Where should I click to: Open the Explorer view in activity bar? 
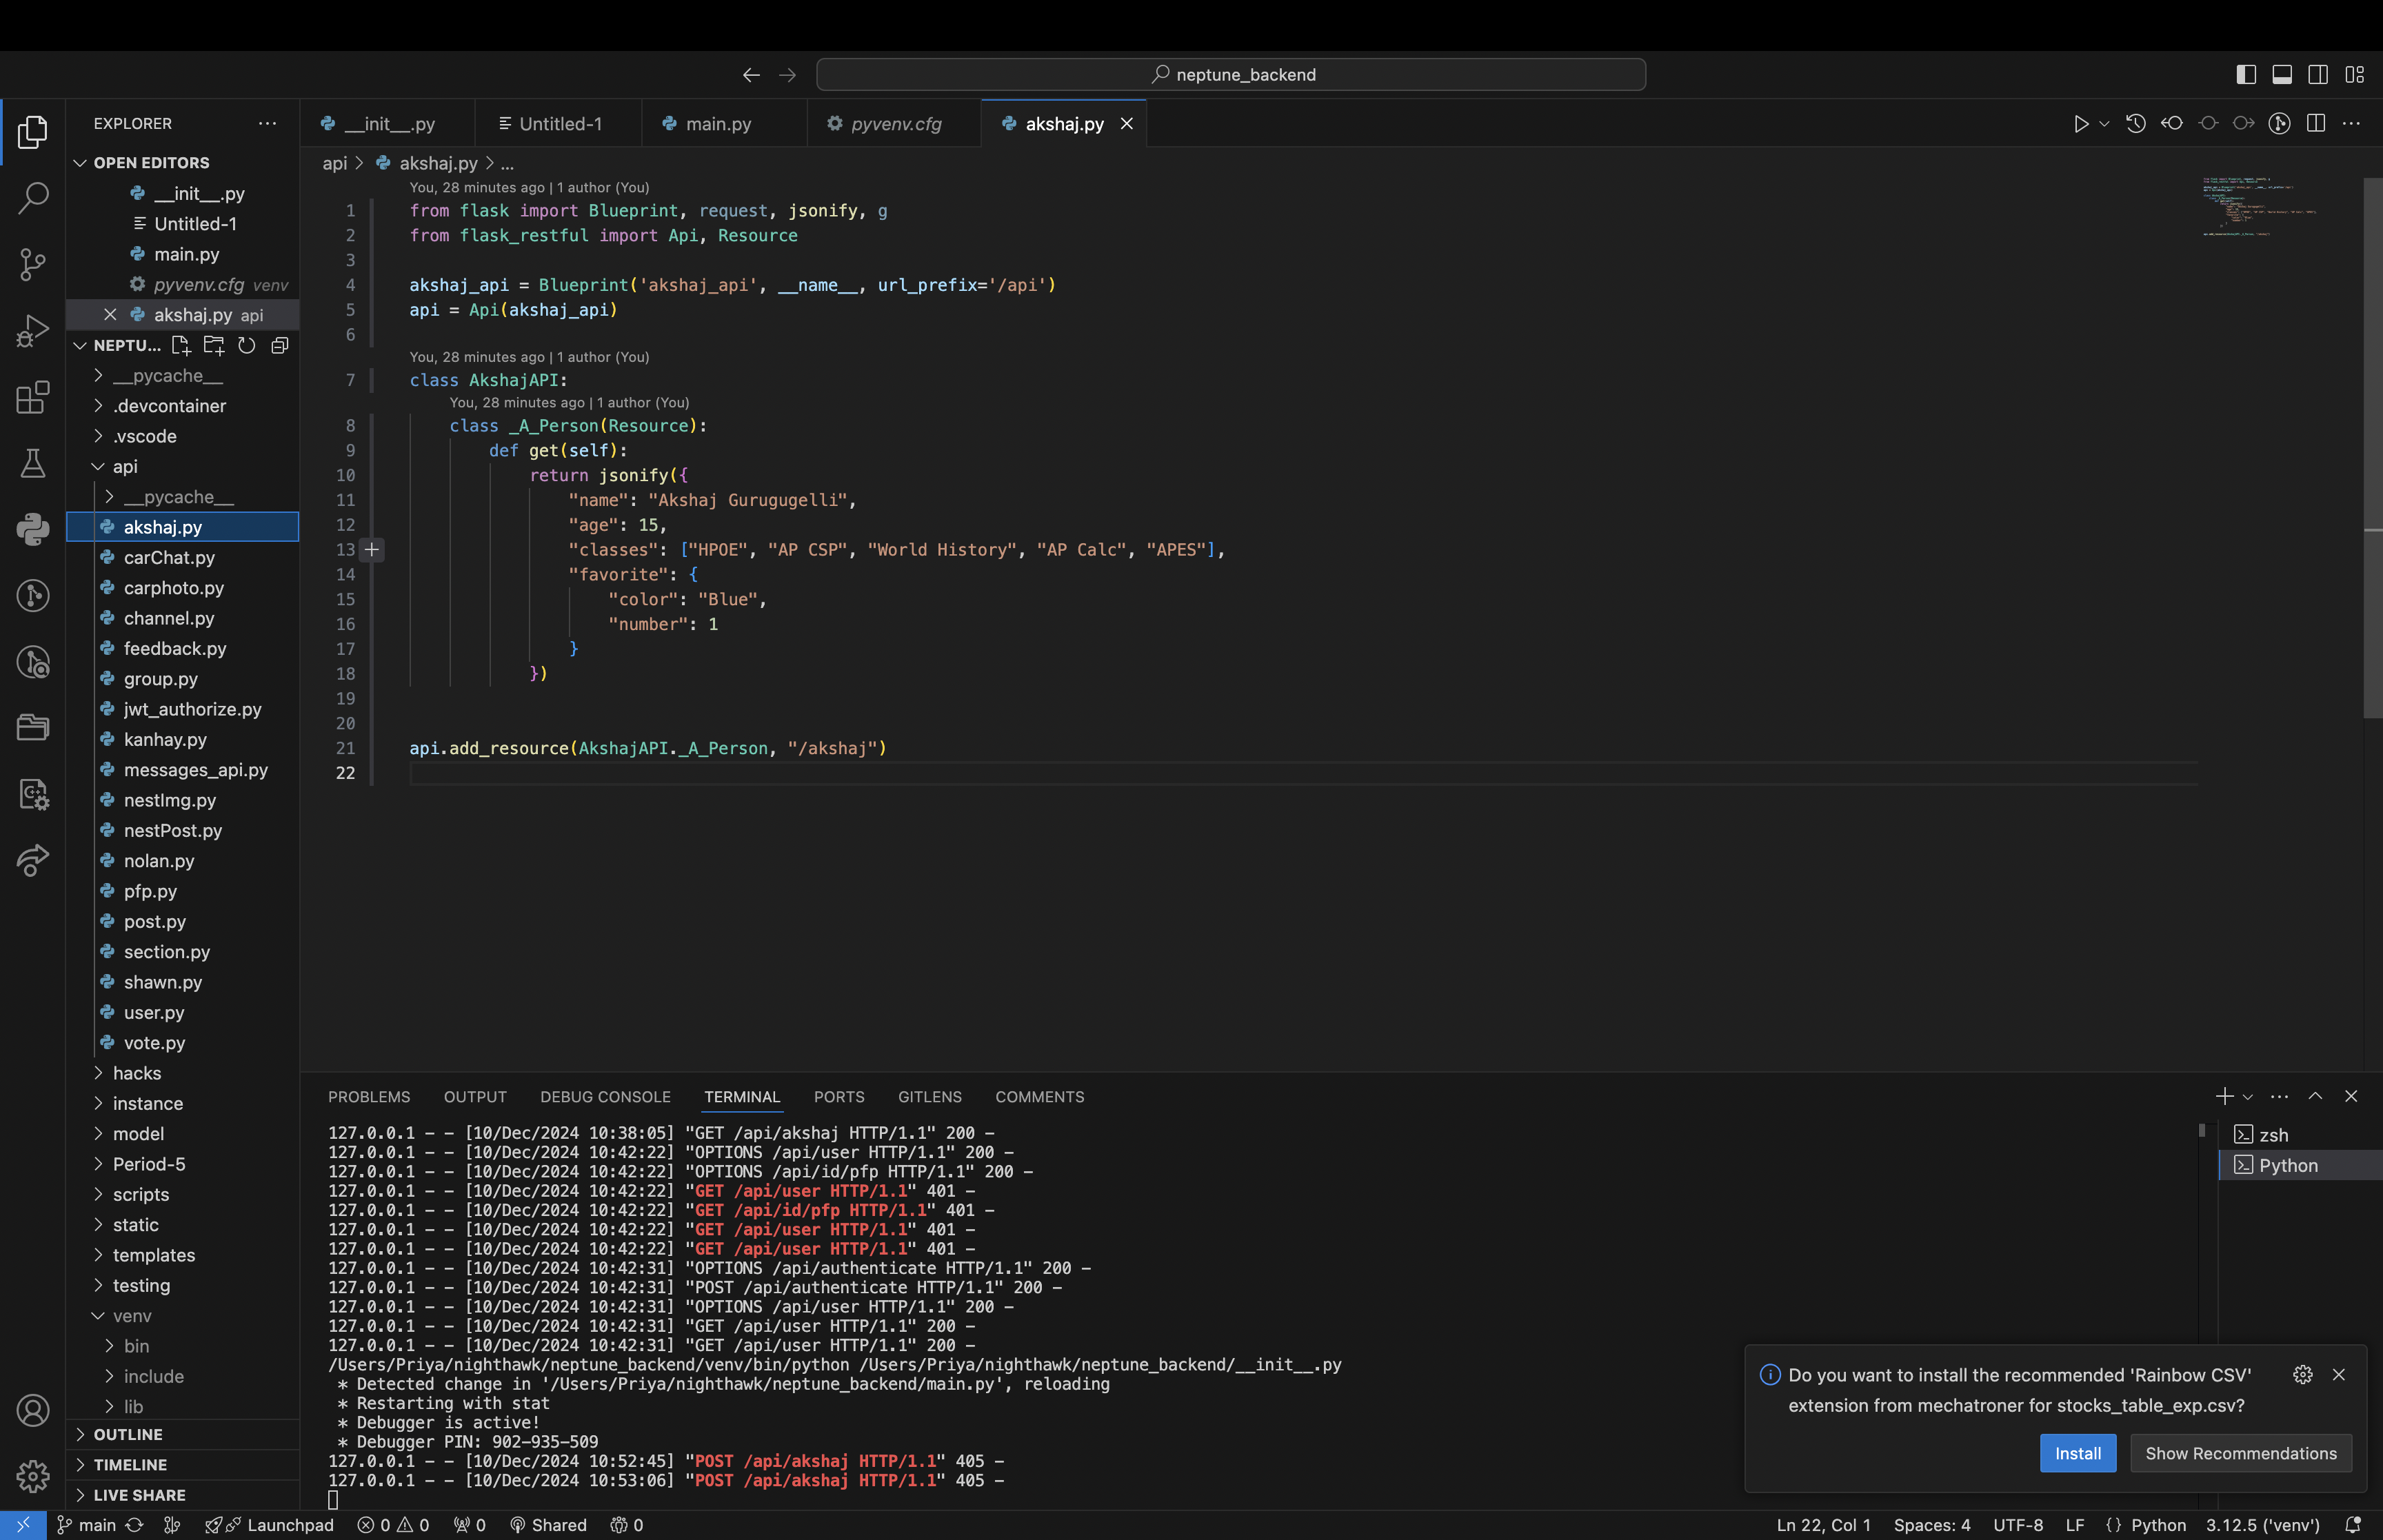tap(33, 132)
